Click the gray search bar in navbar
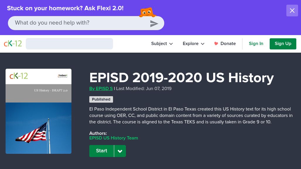This screenshot has height=169, width=301. click(69, 44)
